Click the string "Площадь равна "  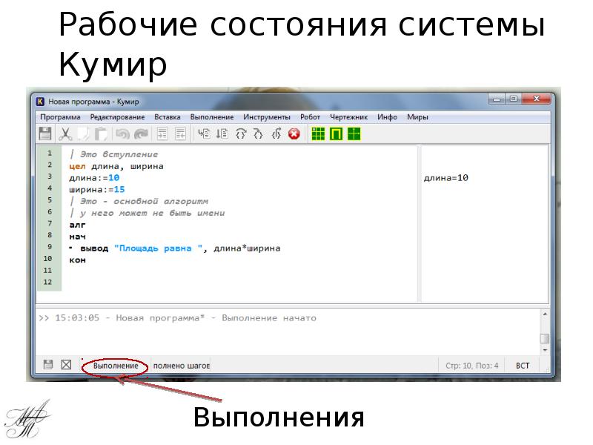tap(159, 248)
